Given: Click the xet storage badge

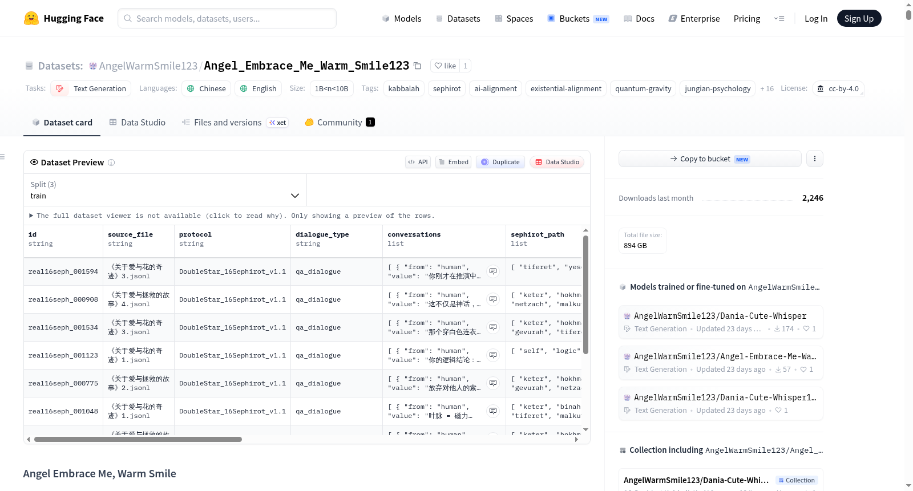Looking at the screenshot, I should (x=278, y=123).
